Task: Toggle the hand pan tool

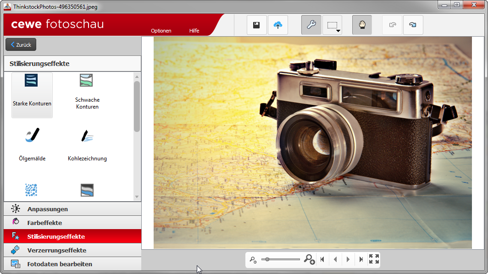Action: (x=362, y=25)
